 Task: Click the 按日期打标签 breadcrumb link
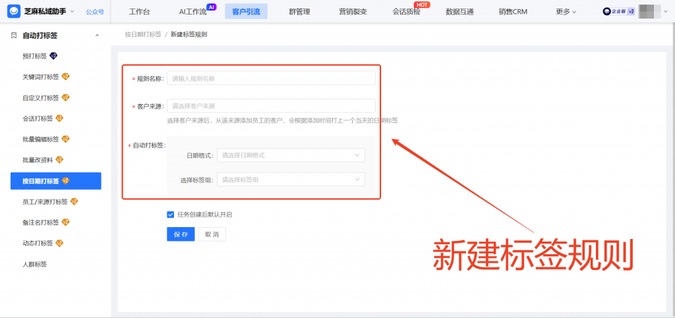(142, 34)
